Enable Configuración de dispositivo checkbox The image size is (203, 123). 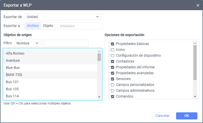113,56
